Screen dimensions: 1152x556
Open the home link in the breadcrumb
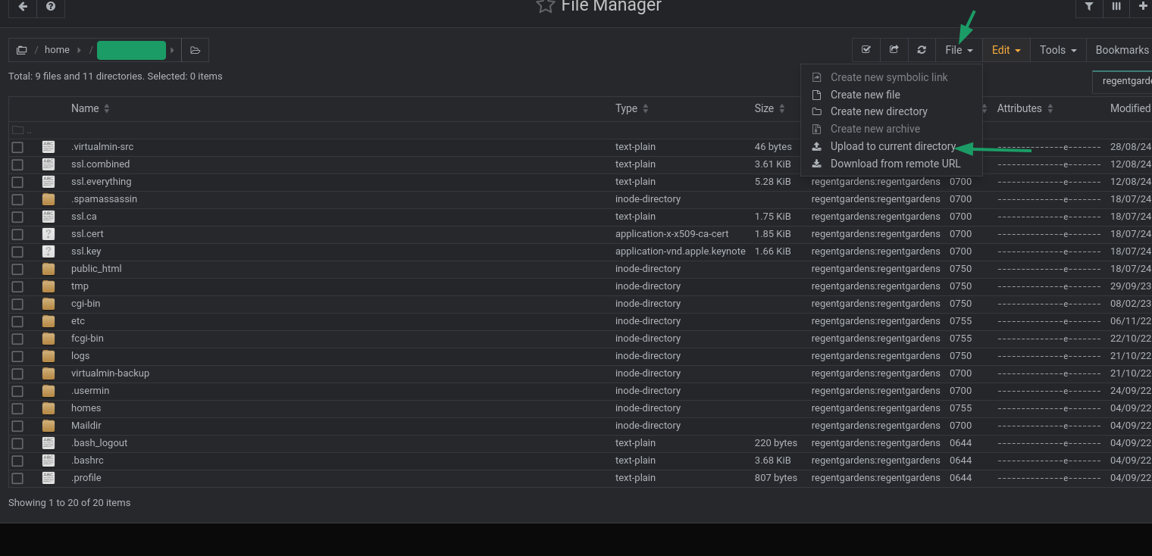point(57,49)
